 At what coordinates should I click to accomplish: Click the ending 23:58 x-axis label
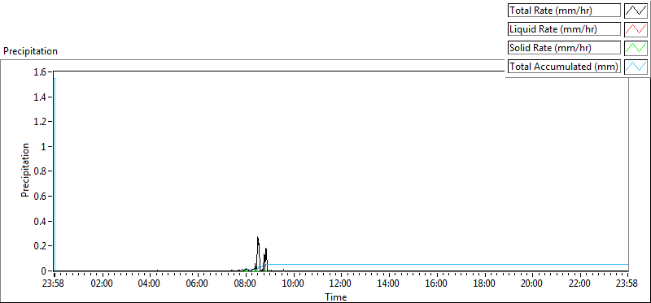point(628,284)
